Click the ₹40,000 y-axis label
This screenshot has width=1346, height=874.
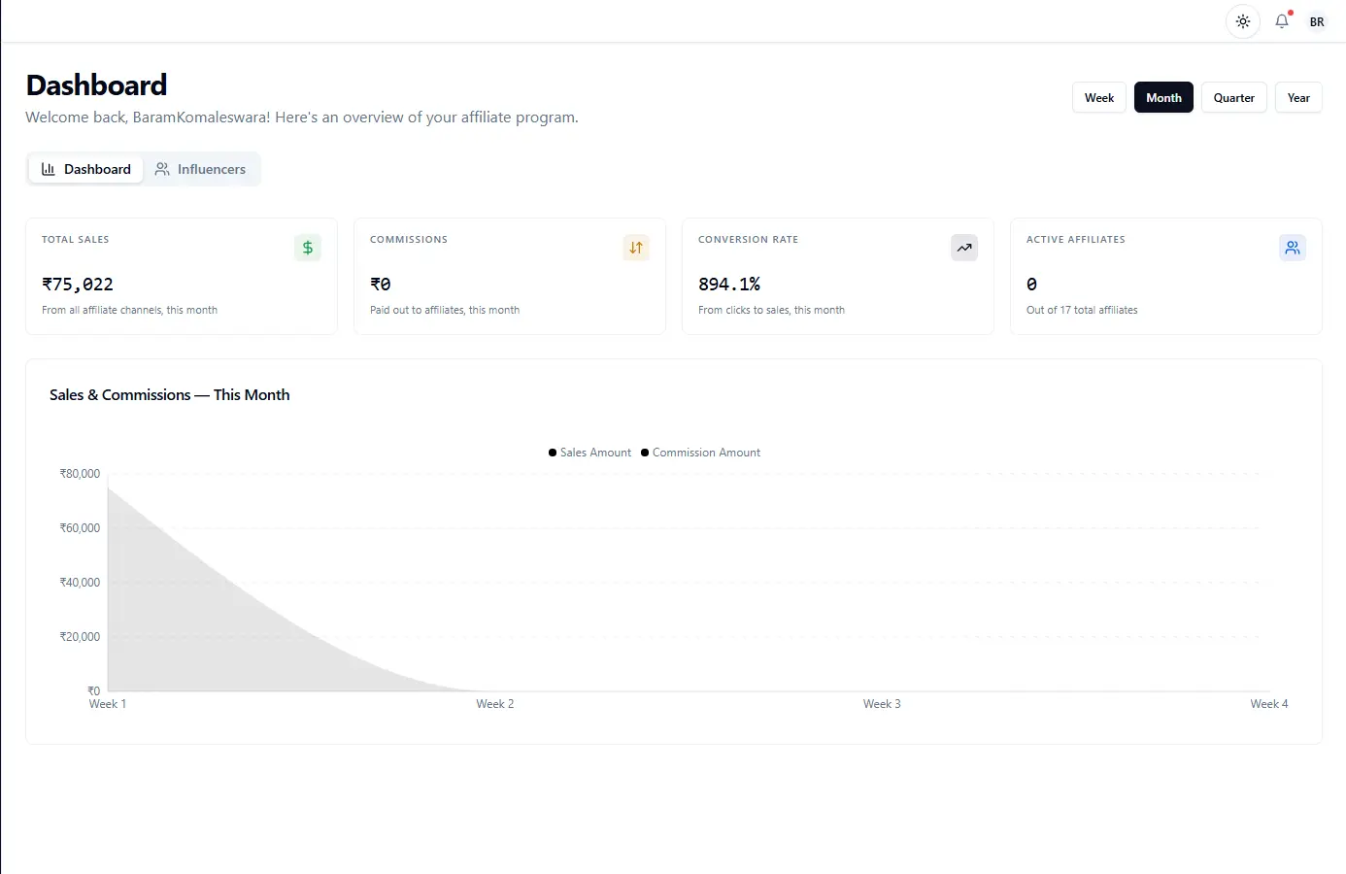click(x=80, y=583)
